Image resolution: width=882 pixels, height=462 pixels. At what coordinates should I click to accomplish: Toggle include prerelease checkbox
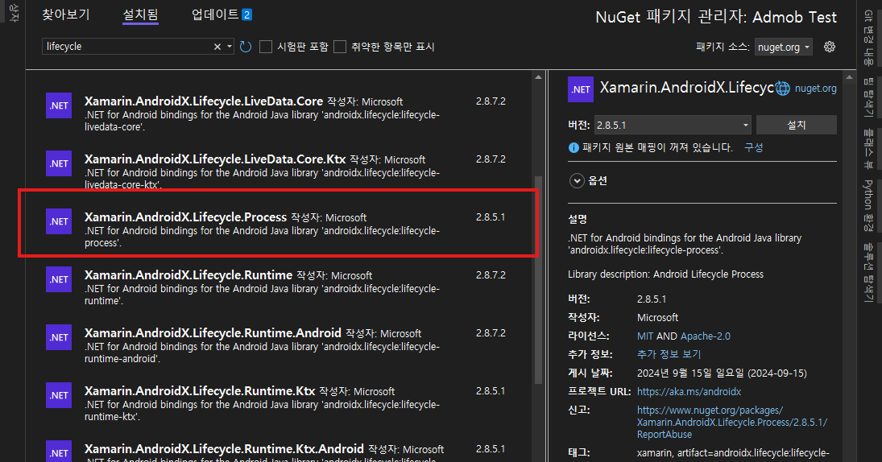pos(266,47)
